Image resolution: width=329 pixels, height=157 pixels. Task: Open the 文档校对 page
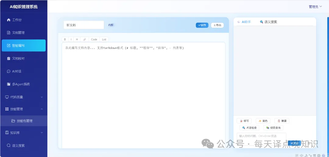pyautogui.click(x=23, y=58)
